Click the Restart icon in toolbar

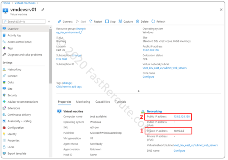pos(91,22)
